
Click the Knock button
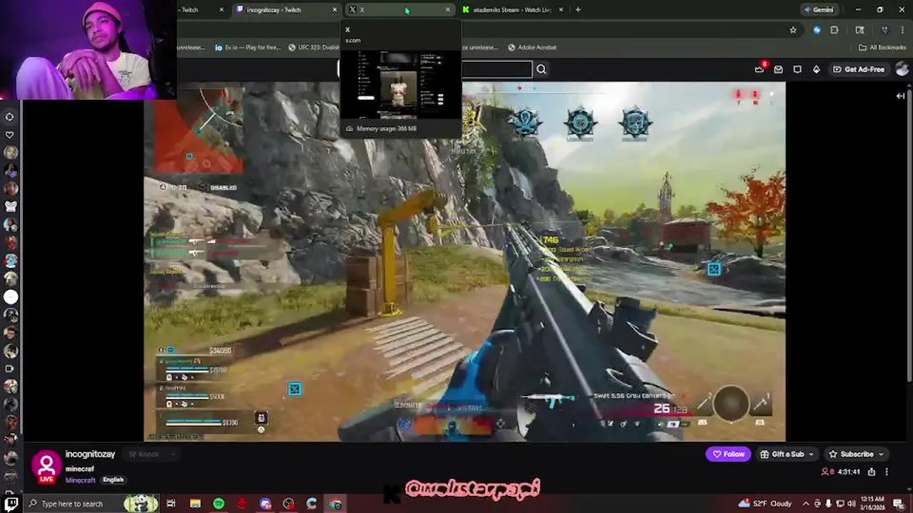point(143,454)
